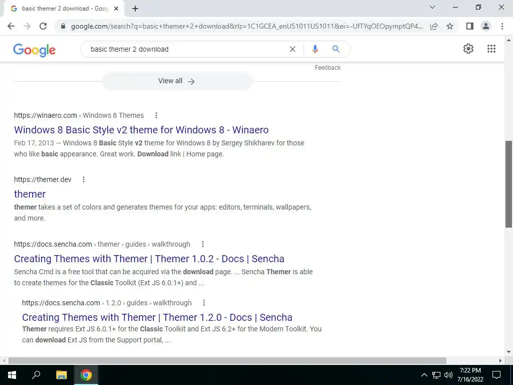Screen dimensions: 513x385
Task: Open the Windows Start menu
Action: [12, 375]
